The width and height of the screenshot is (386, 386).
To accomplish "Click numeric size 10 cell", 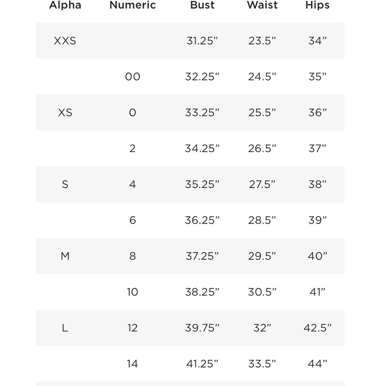I will [132, 292].
